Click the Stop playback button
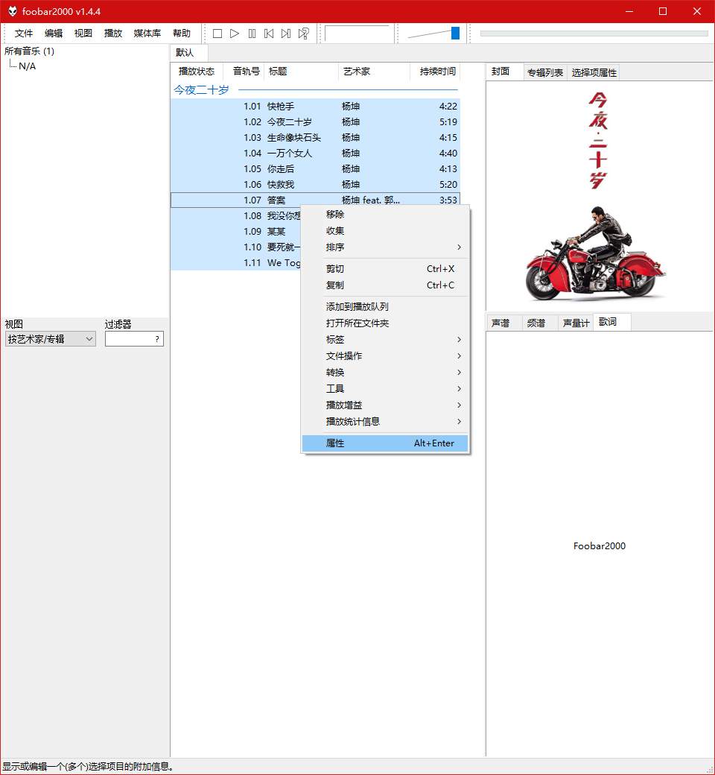Image resolution: width=715 pixels, height=775 pixels. pos(217,34)
